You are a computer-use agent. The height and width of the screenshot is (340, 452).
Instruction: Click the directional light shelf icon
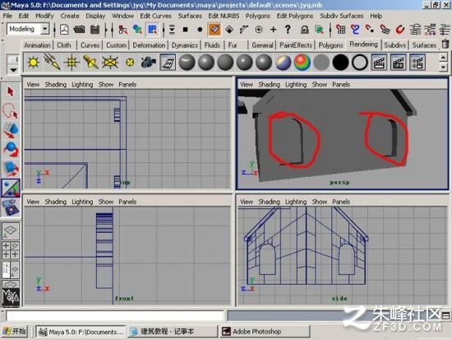coord(52,62)
